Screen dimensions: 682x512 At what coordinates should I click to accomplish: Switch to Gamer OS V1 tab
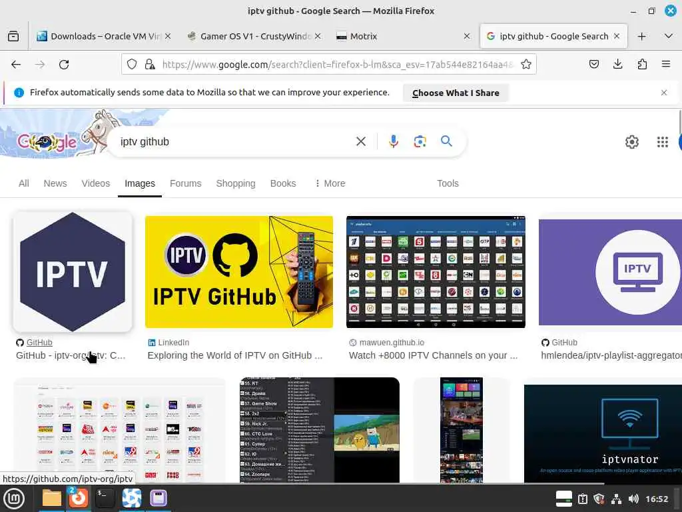pos(255,36)
